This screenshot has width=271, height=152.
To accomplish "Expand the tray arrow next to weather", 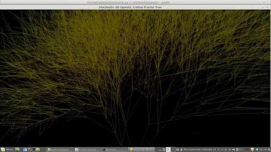I will click(x=222, y=149).
